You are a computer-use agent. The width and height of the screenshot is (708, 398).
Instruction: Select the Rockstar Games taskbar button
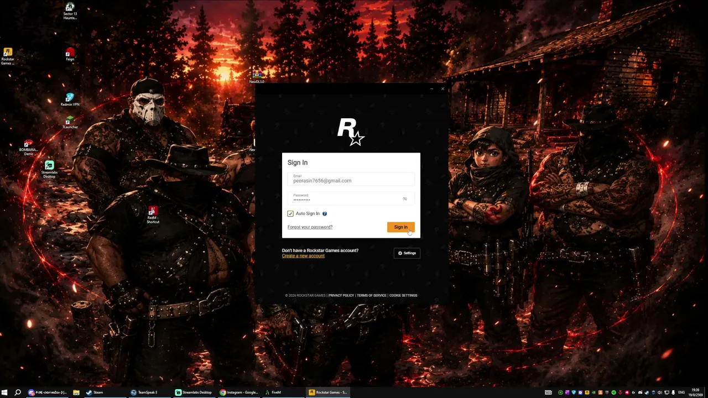[x=329, y=392]
